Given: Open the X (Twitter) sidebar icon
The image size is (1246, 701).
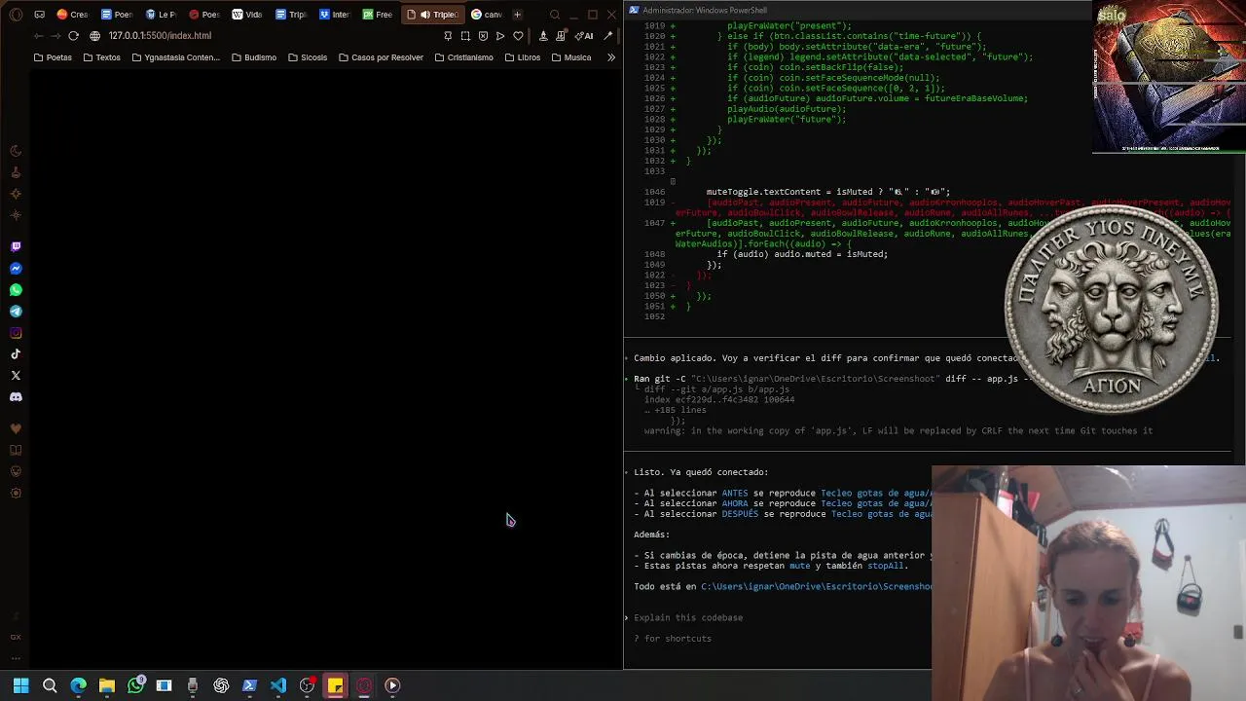Looking at the screenshot, I should (16, 376).
